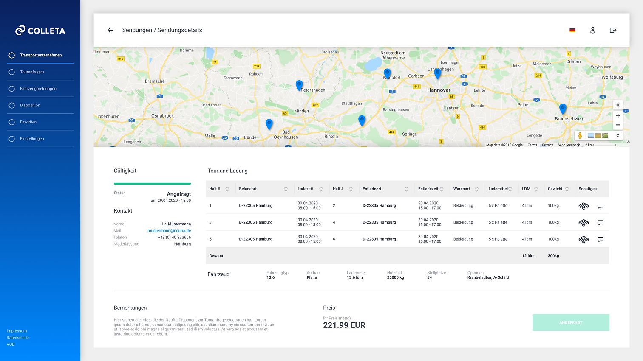The image size is (643, 361).
Task: Open Fahrzeugmeldungen in the sidebar
Action: (x=40, y=89)
